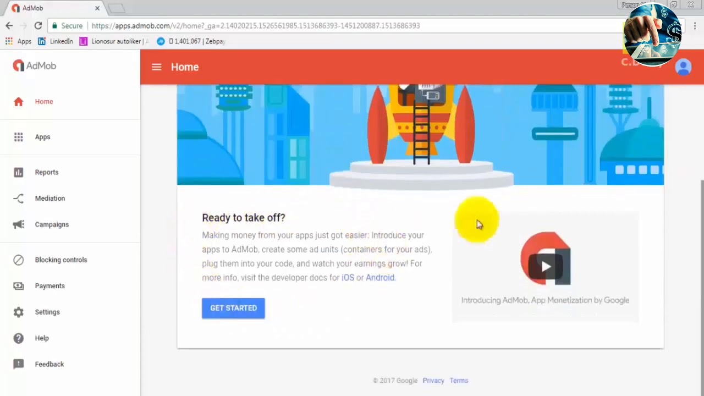Open Reports in the sidebar
The height and width of the screenshot is (396, 704).
click(x=47, y=172)
